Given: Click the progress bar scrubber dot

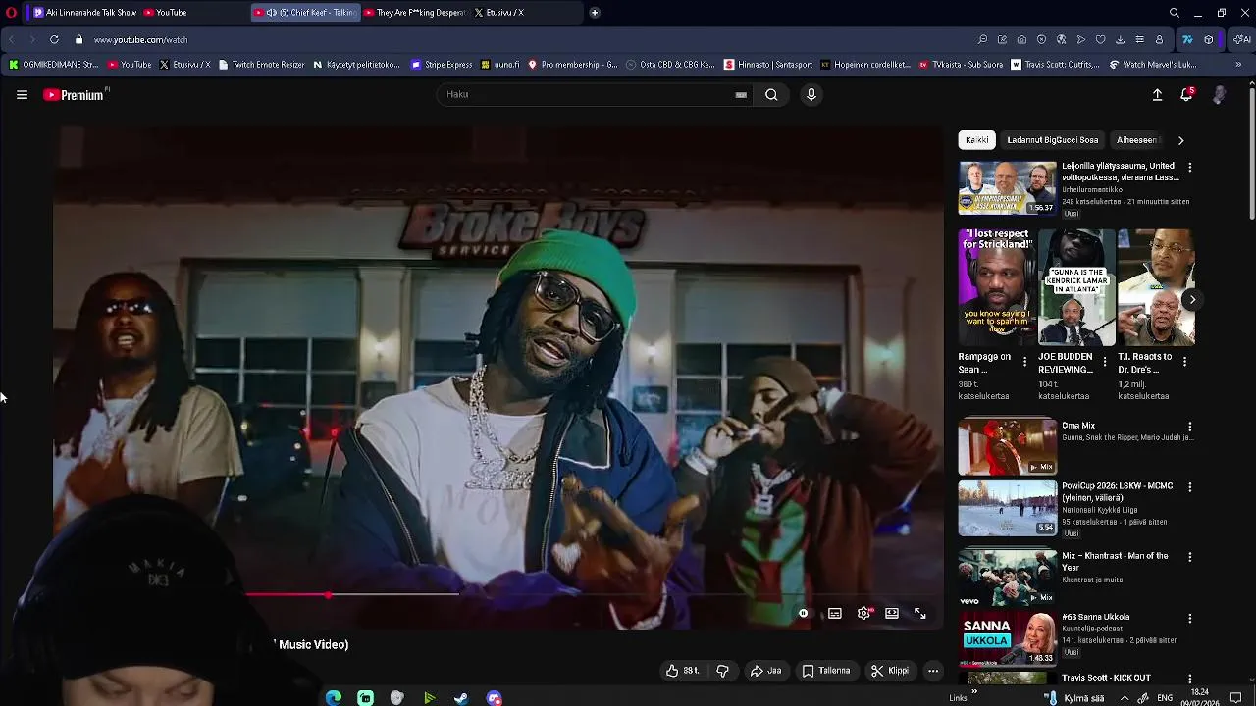Looking at the screenshot, I should click(329, 594).
